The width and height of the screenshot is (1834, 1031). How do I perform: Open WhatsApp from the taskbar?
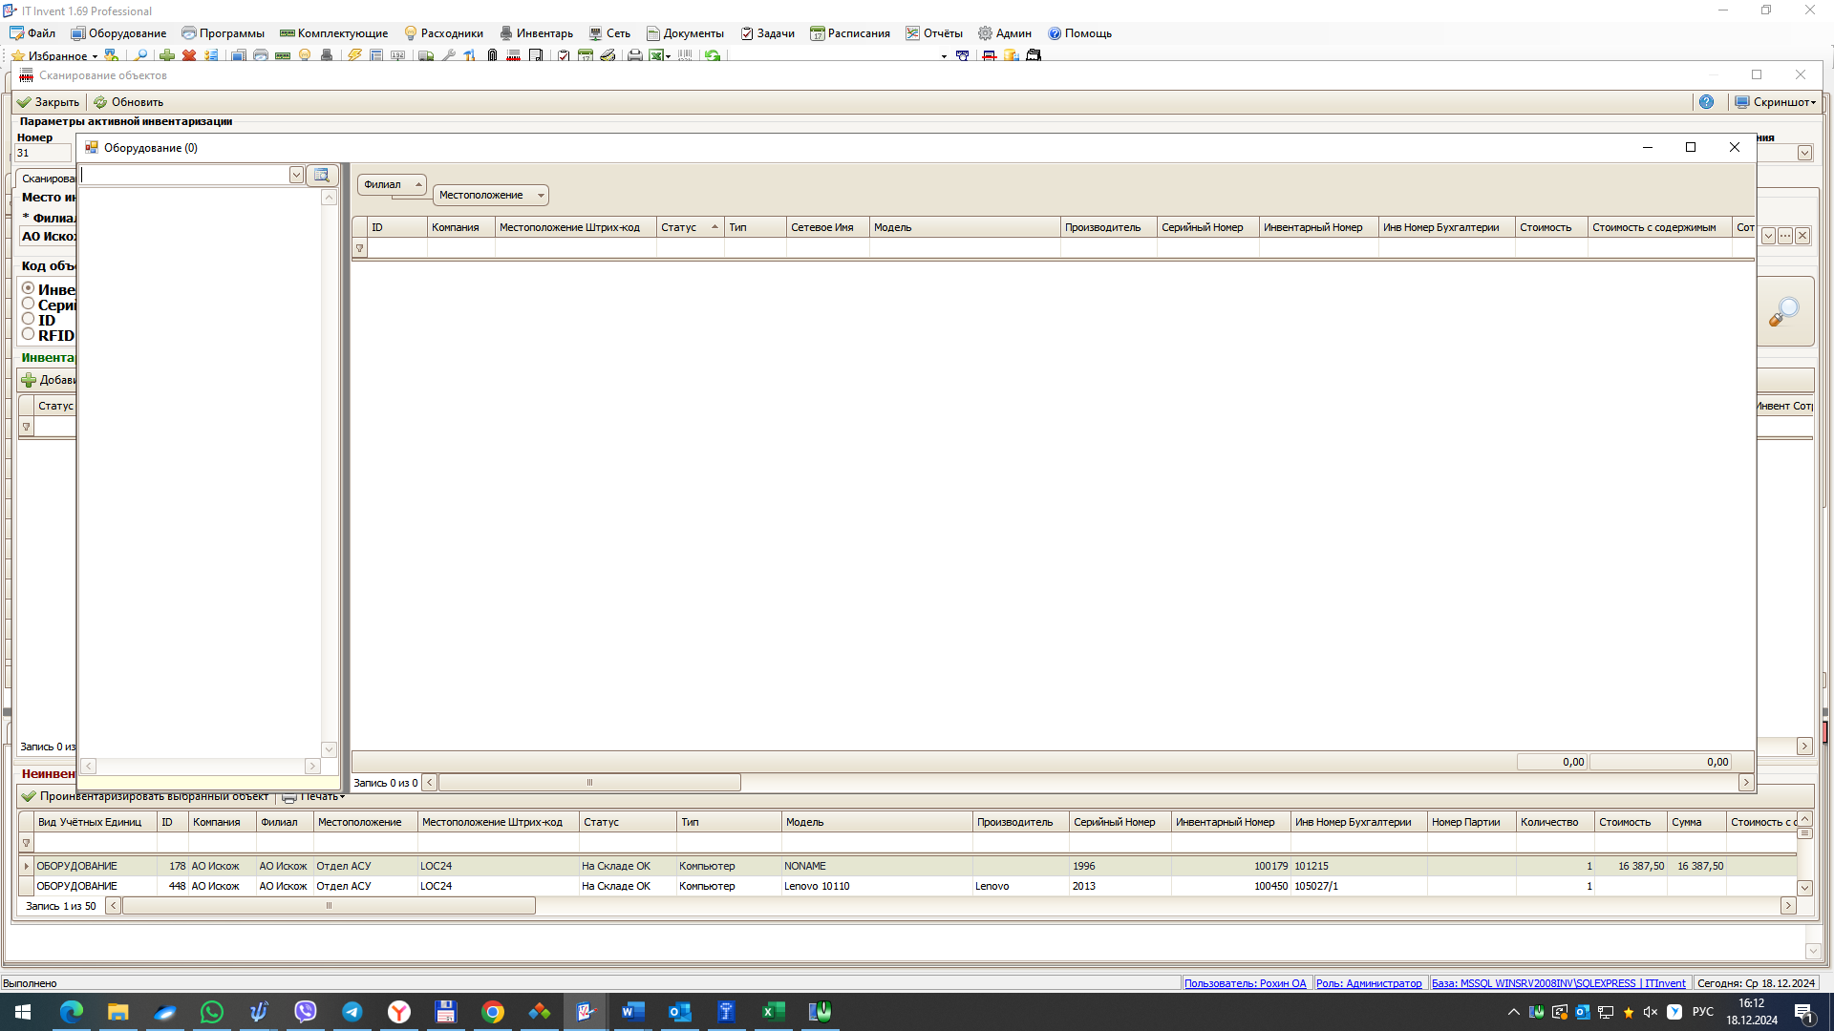(x=212, y=1012)
